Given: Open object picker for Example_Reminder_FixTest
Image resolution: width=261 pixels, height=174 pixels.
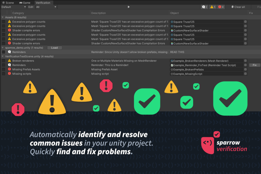Looking at the screenshot, I should click(245, 65).
